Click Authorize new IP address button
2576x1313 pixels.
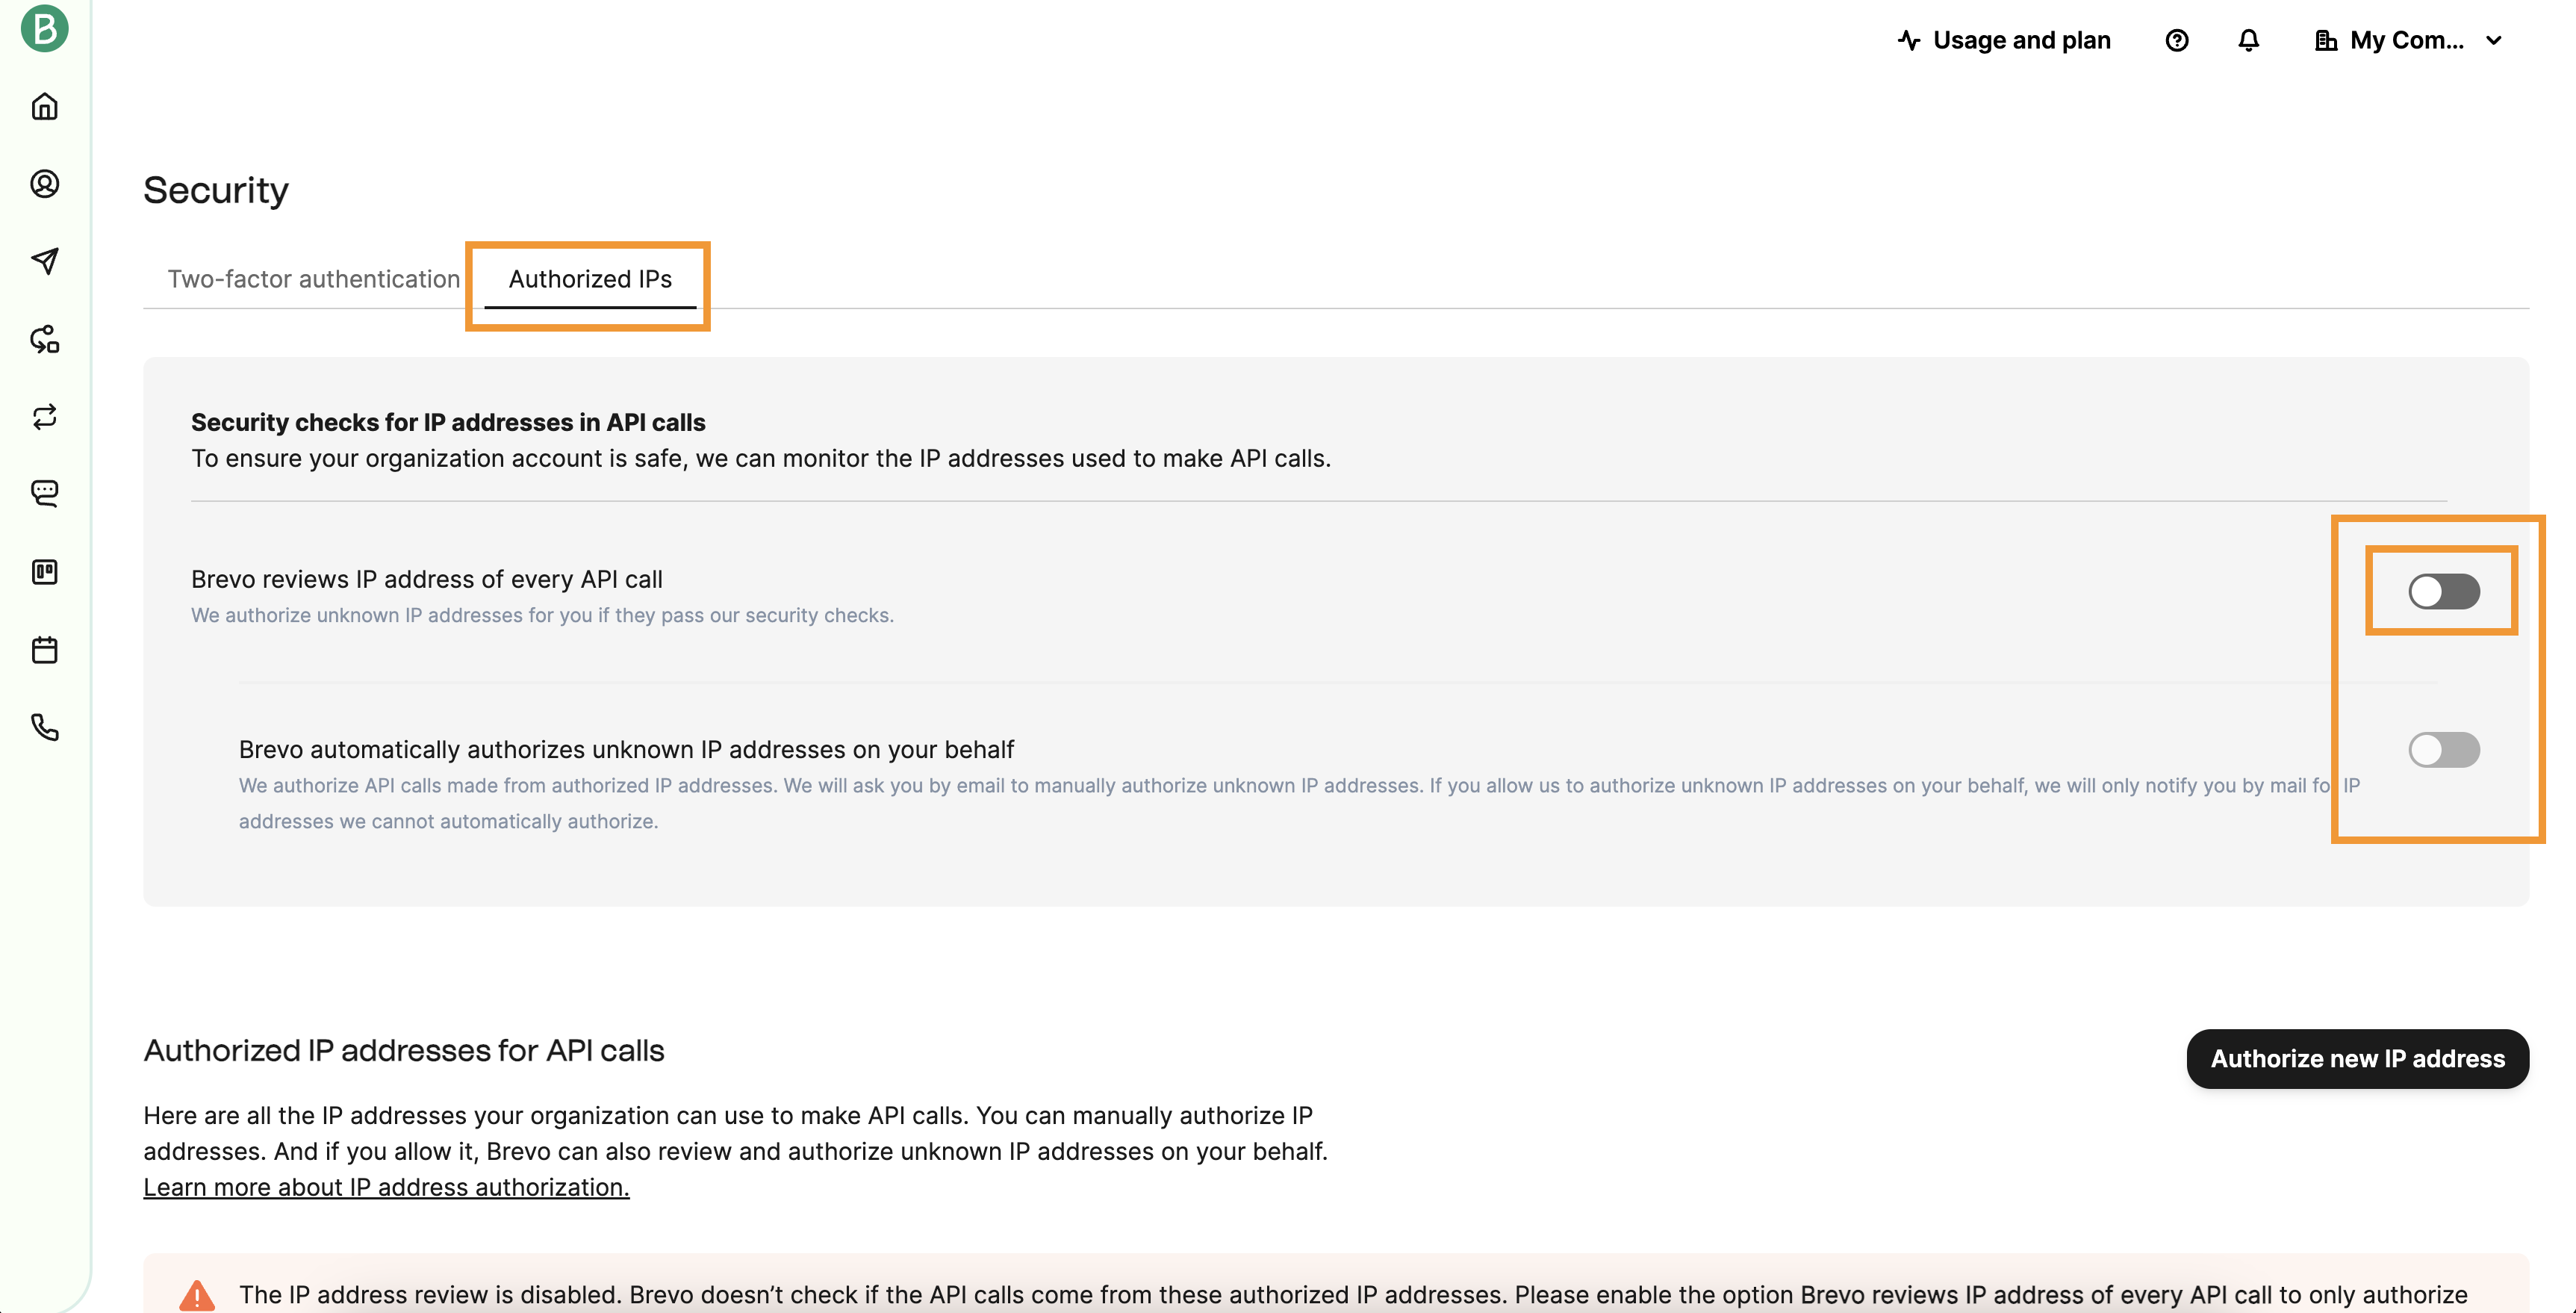tap(2357, 1059)
